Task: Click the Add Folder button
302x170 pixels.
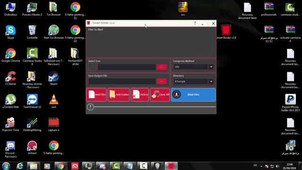Action: (118, 94)
